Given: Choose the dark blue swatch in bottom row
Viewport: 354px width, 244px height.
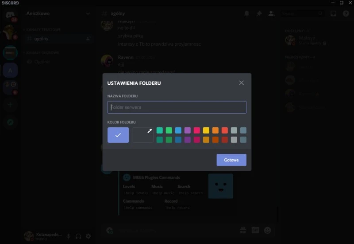Looking at the screenshot, I should click(x=178, y=140).
